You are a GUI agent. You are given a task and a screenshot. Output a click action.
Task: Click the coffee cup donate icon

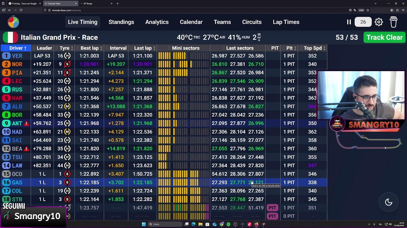pyautogui.click(x=393, y=22)
